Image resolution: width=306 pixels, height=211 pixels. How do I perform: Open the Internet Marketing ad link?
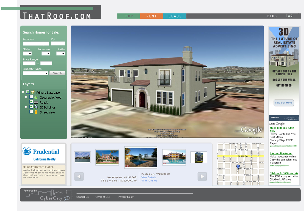(x=281, y=154)
